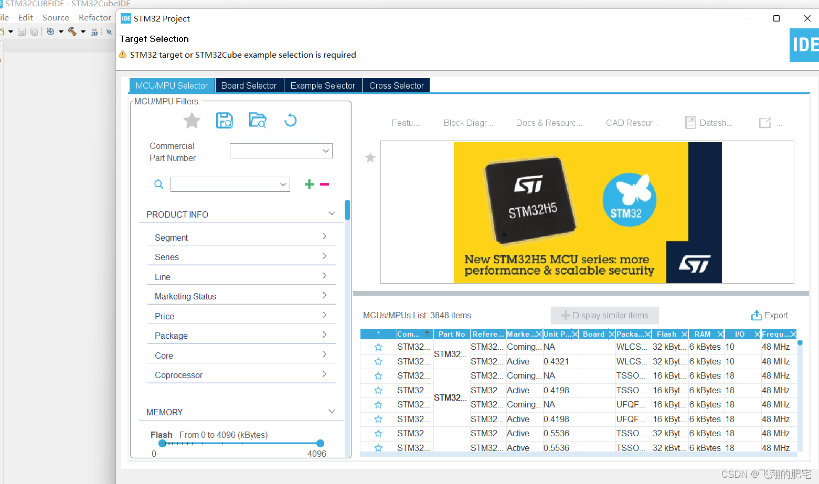819x484 pixels.
Task: Load a saved MCU search from folder icon
Action: [x=258, y=121]
